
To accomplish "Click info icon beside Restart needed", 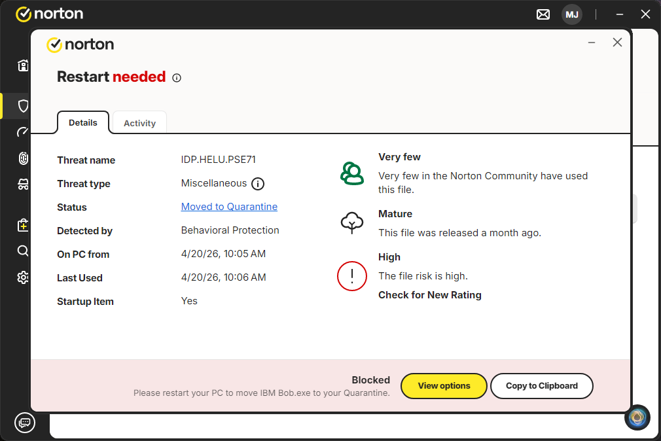I will [177, 78].
